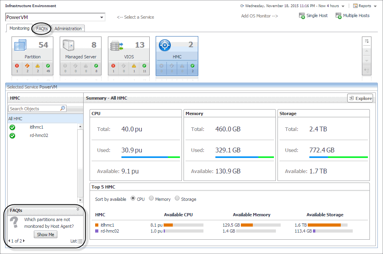Open the PowerVM service dropdown
This screenshot has height=254, width=383.
point(102,17)
